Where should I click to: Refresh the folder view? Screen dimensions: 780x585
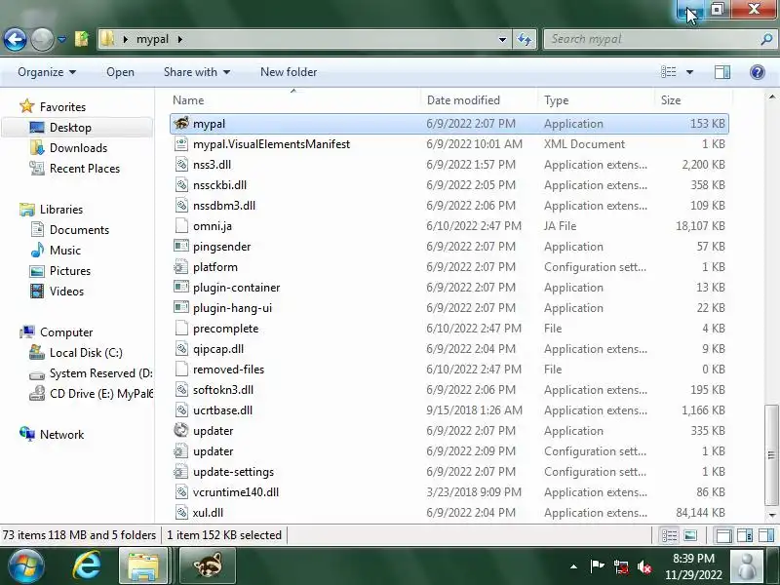(525, 39)
